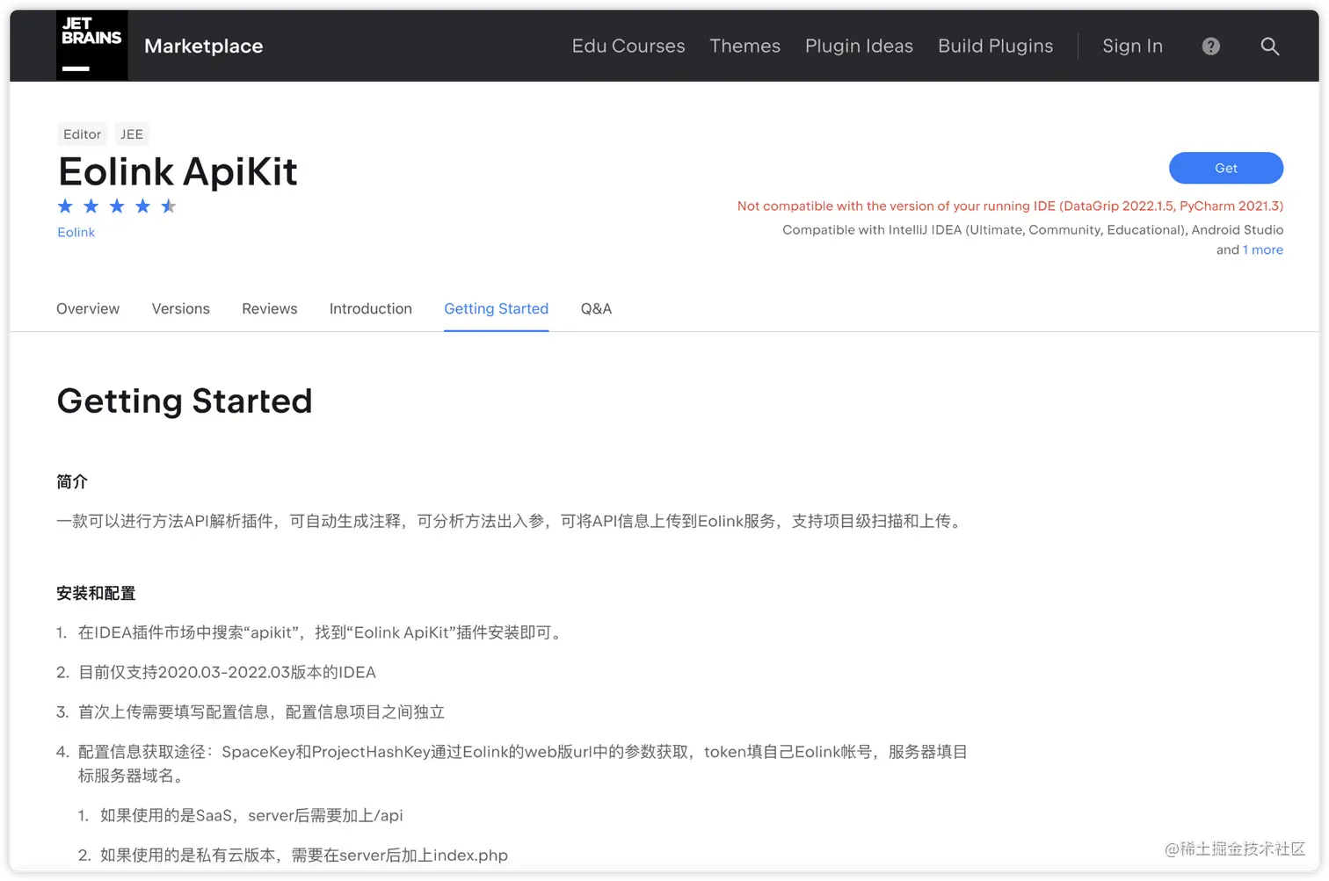Open Plugin Ideas in the top navigation
Image resolution: width=1329 pixels, height=881 pixels.
tap(859, 46)
